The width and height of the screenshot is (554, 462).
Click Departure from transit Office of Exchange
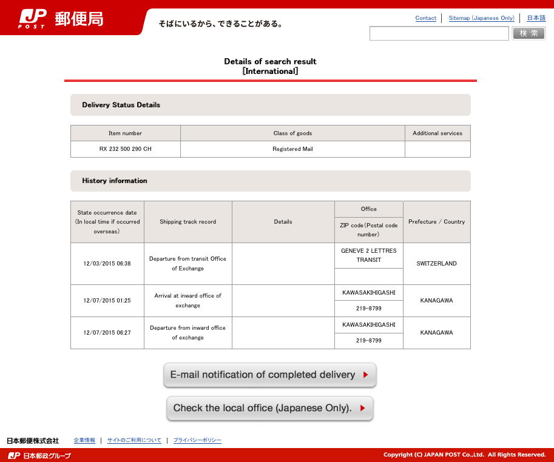coord(187,263)
